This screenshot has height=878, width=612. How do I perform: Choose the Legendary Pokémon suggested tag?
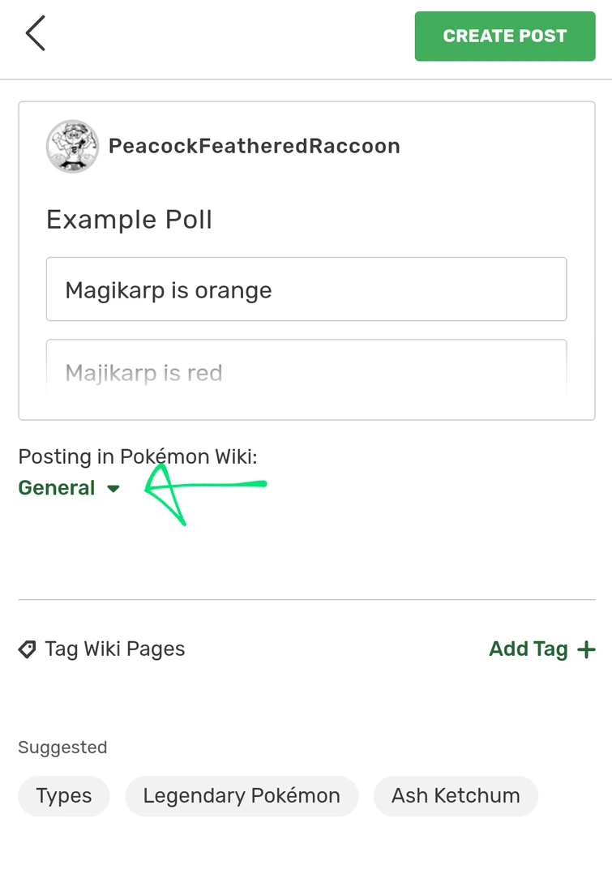point(242,795)
